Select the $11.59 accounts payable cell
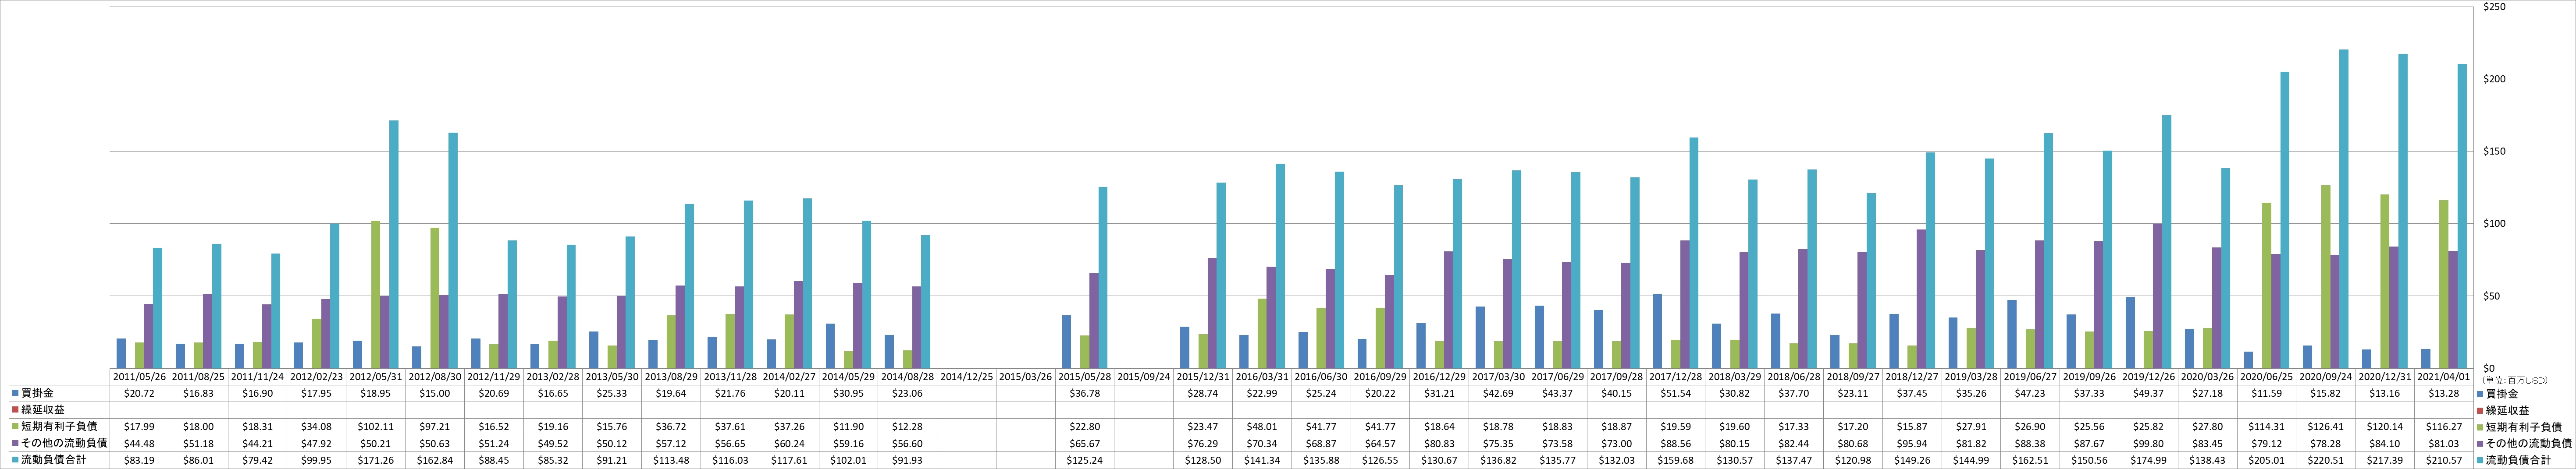The width and height of the screenshot is (2576, 469). click(x=2267, y=394)
